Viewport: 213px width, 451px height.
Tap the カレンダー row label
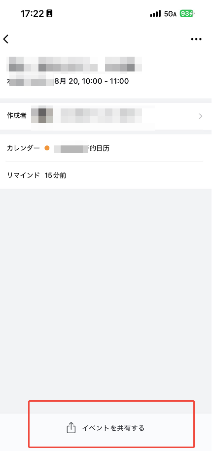[x=23, y=148]
